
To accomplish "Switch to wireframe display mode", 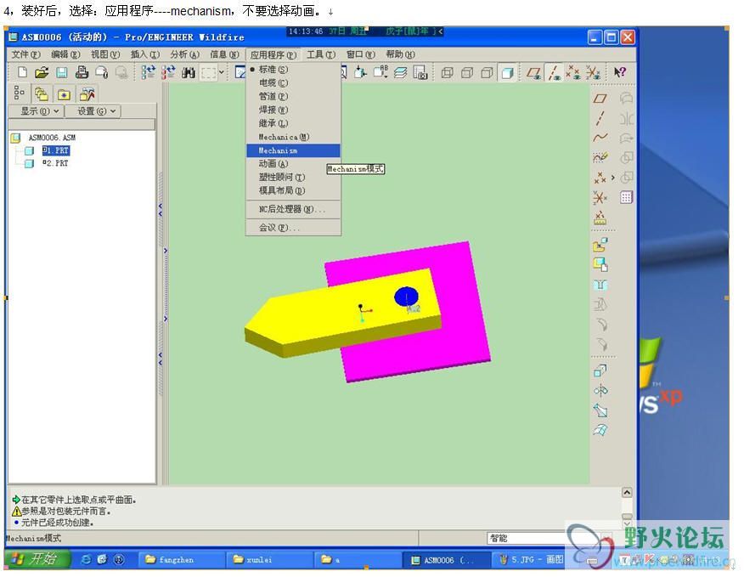I will (447, 73).
